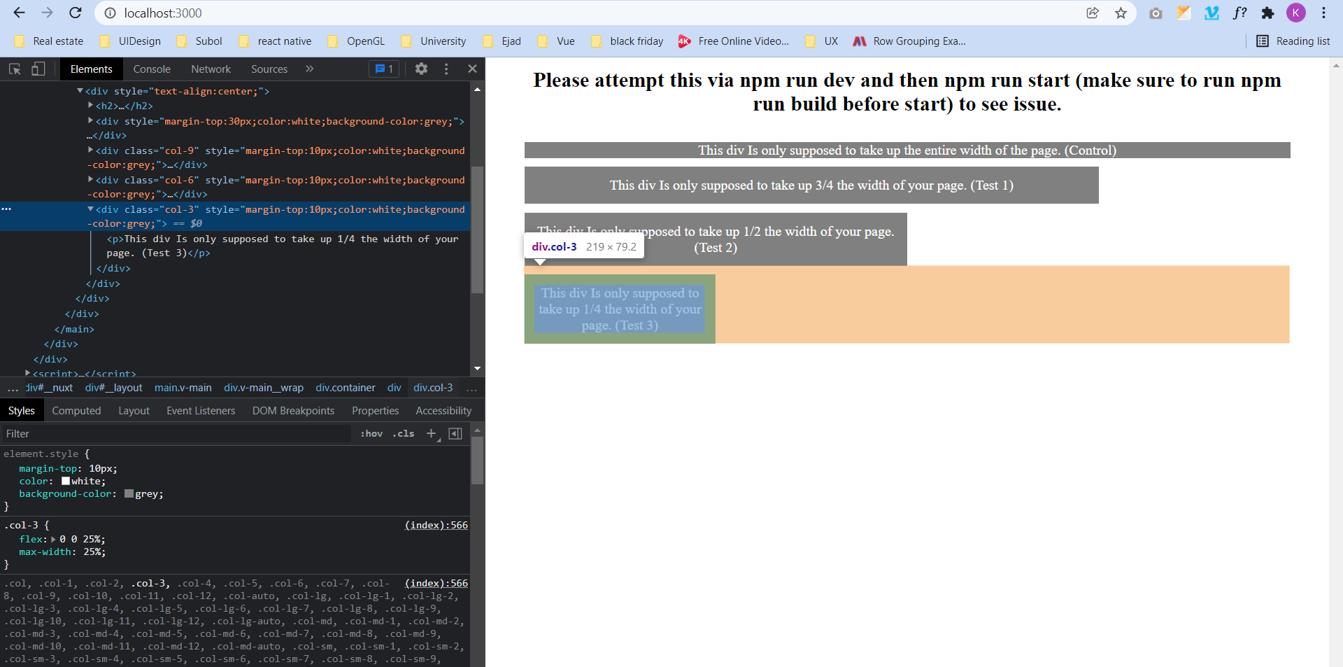Expand the flex property disclosure triangle
The width and height of the screenshot is (1343, 667).
point(54,539)
